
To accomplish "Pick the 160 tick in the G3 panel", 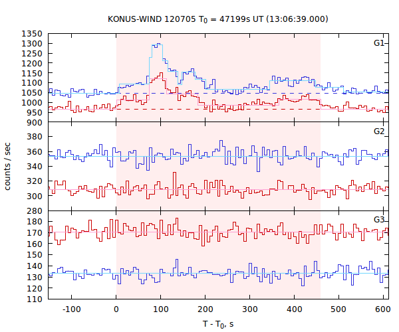I will [x=35, y=244].
